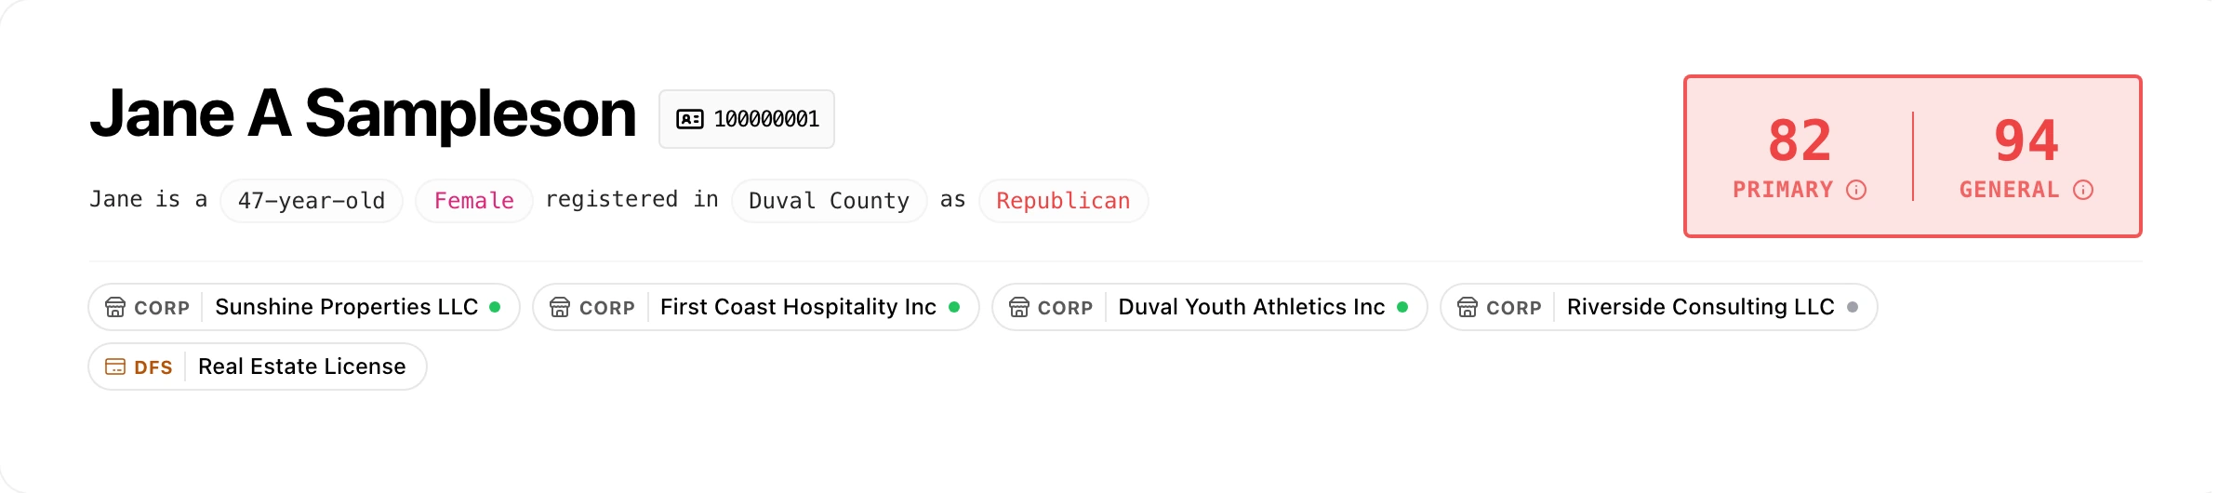
Task: Open the Riverside Consulting LLC chip
Action: point(1700,307)
